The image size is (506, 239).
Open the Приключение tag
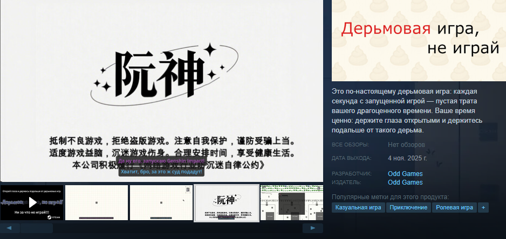point(408,207)
